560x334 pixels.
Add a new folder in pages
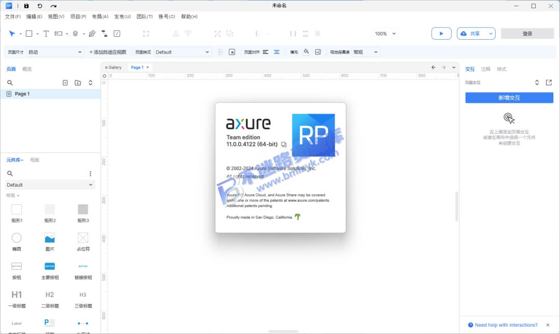pyautogui.click(x=77, y=83)
